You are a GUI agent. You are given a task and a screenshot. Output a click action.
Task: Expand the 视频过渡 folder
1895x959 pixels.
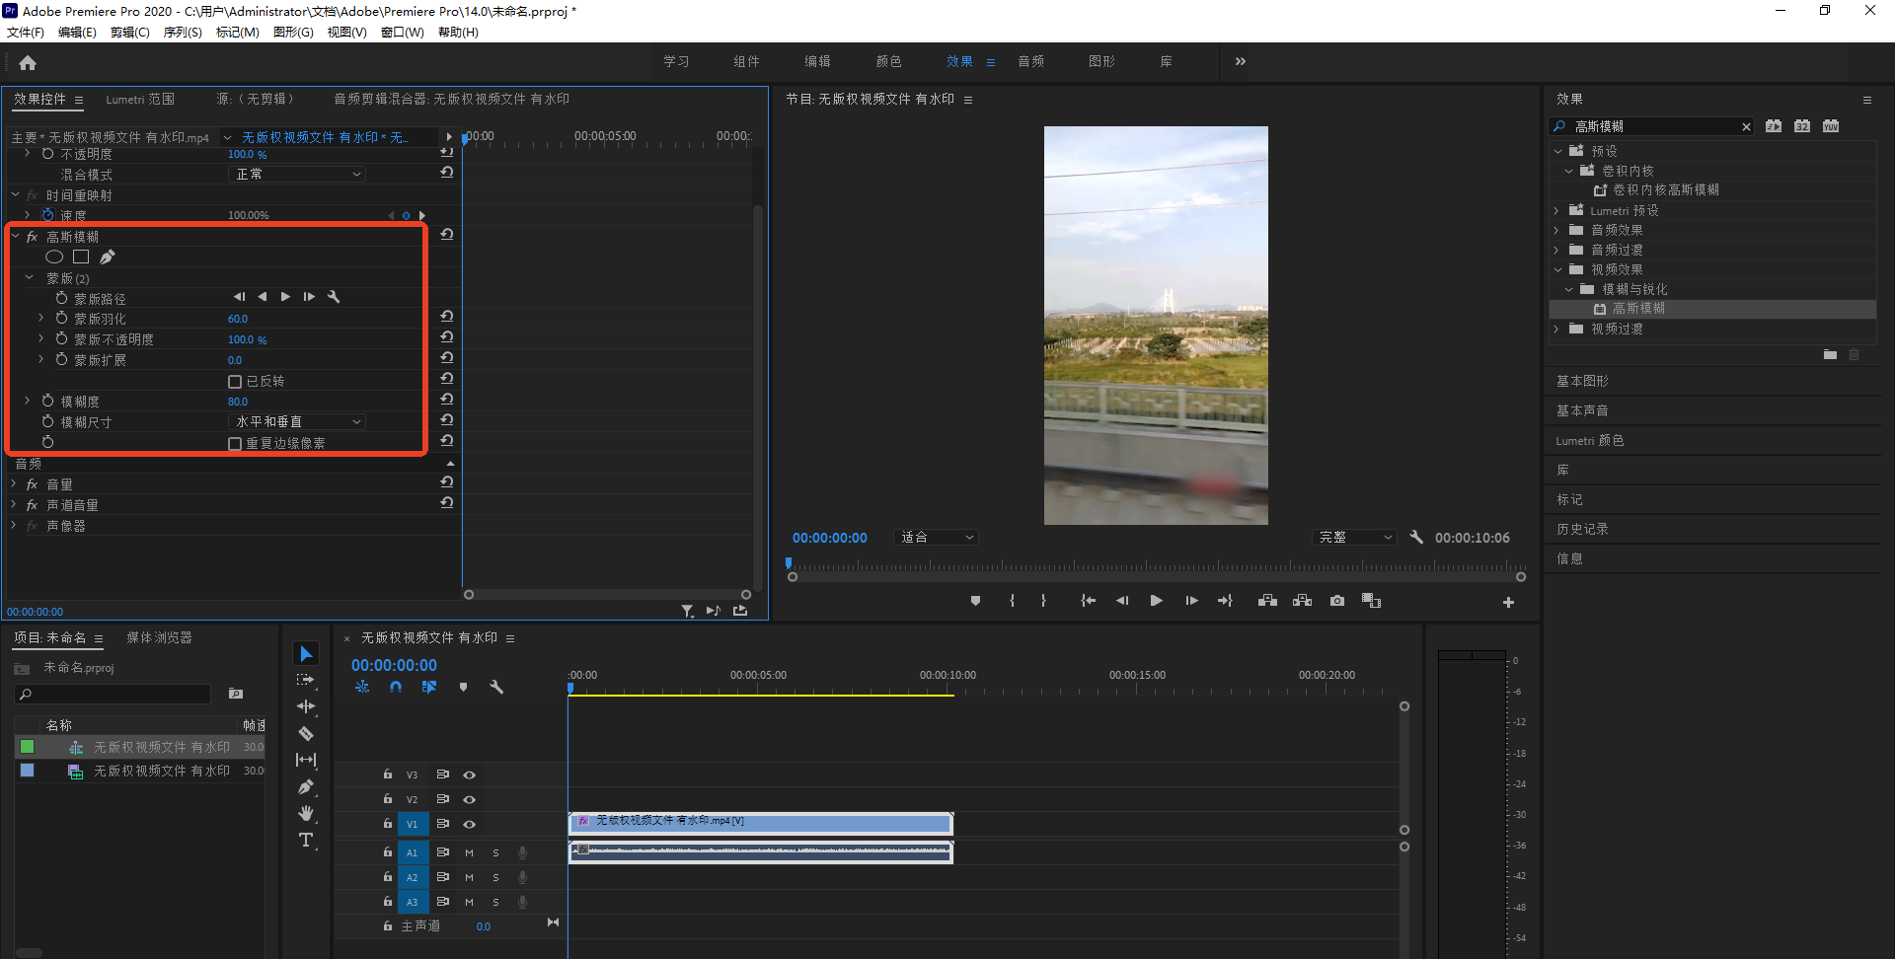[1556, 329]
